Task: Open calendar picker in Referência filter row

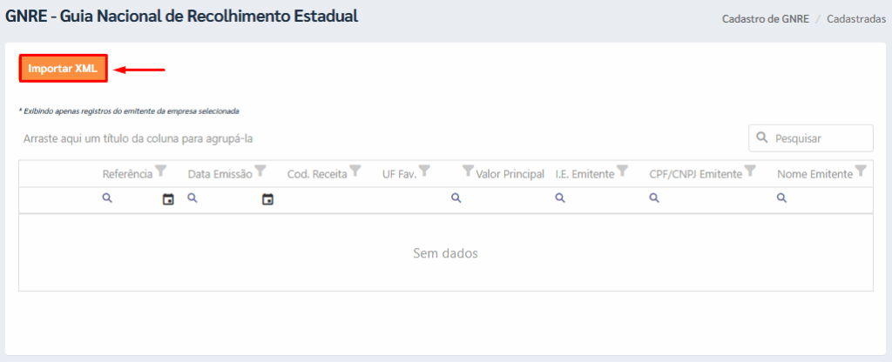Action: click(168, 199)
